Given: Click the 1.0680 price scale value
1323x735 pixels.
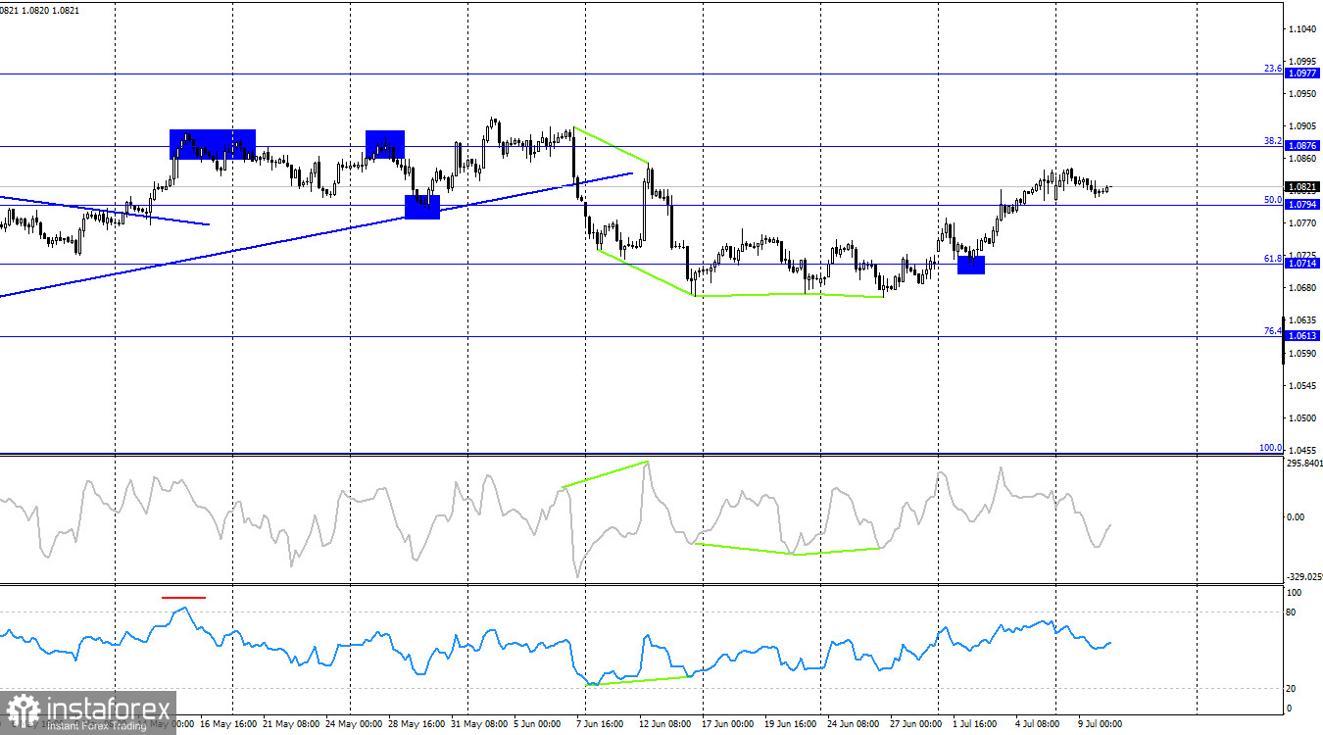Looking at the screenshot, I should point(1303,287).
